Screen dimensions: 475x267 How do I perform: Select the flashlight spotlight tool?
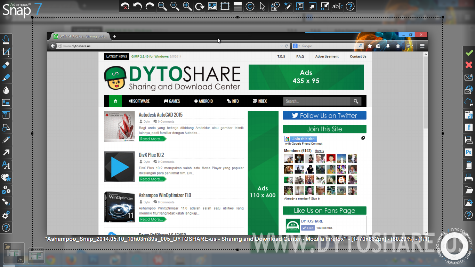point(6,203)
